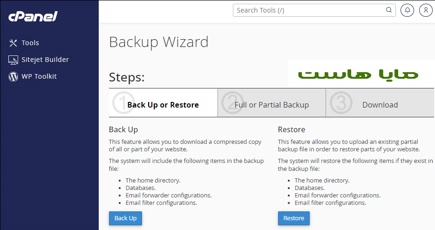Click the green Maya Host banner

[359, 74]
